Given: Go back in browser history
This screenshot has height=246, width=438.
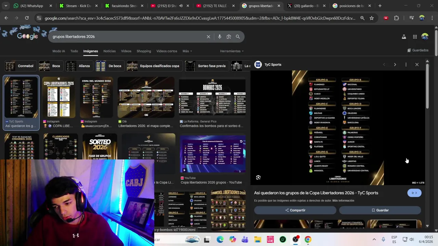Looking at the screenshot, I should 7,18.
